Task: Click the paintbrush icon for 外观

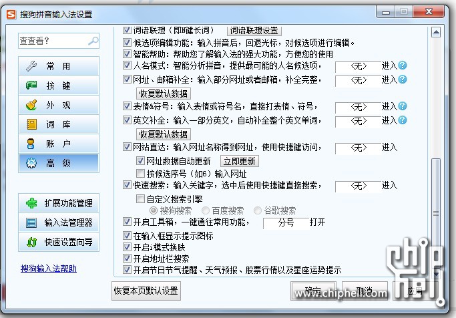Action: (x=31, y=105)
